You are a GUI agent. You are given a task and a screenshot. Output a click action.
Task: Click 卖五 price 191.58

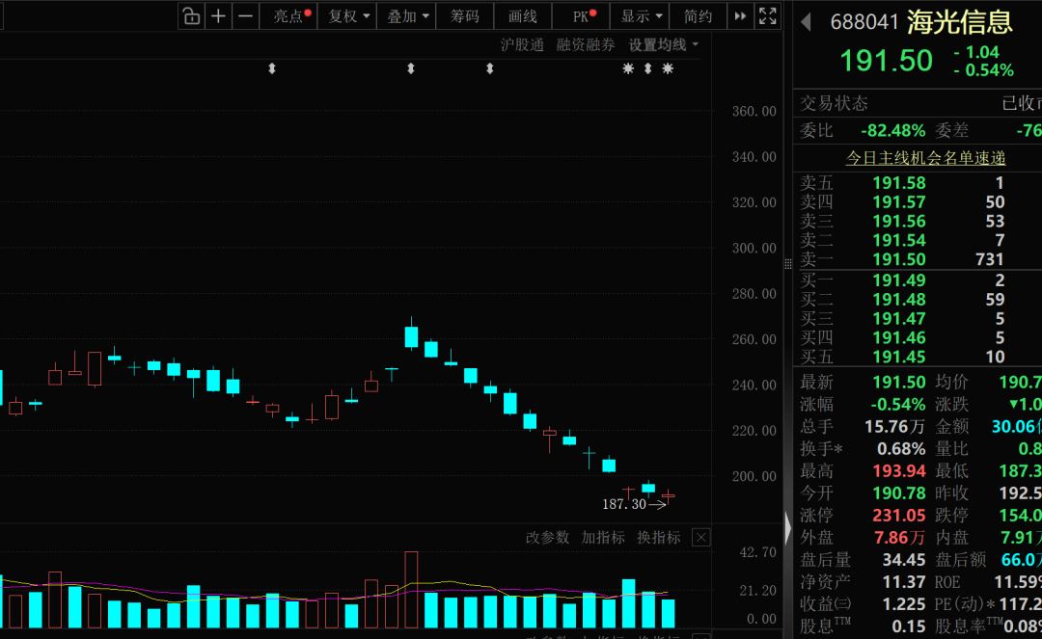pyautogui.click(x=898, y=183)
